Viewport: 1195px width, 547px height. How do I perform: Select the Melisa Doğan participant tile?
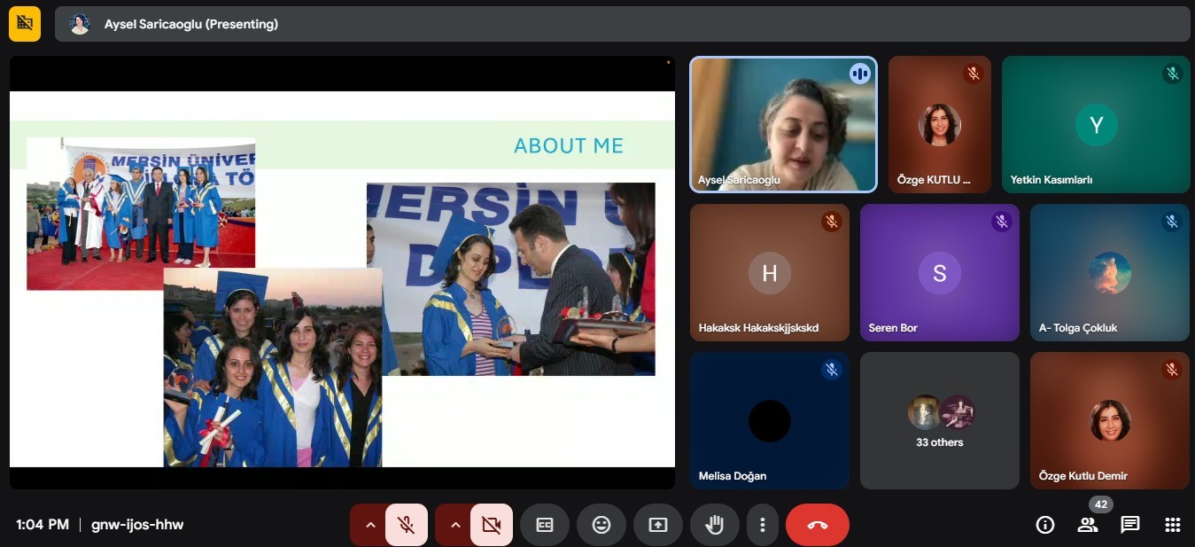(x=769, y=421)
